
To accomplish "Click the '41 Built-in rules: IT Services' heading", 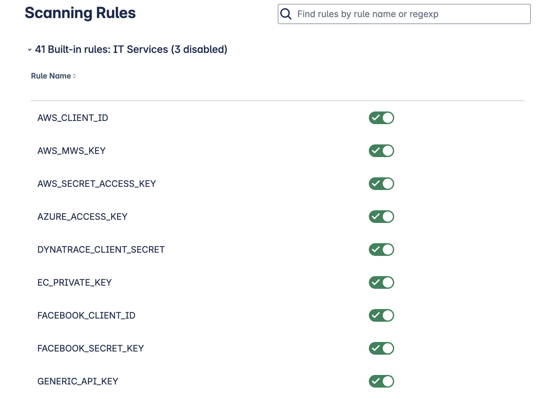I will (x=131, y=49).
